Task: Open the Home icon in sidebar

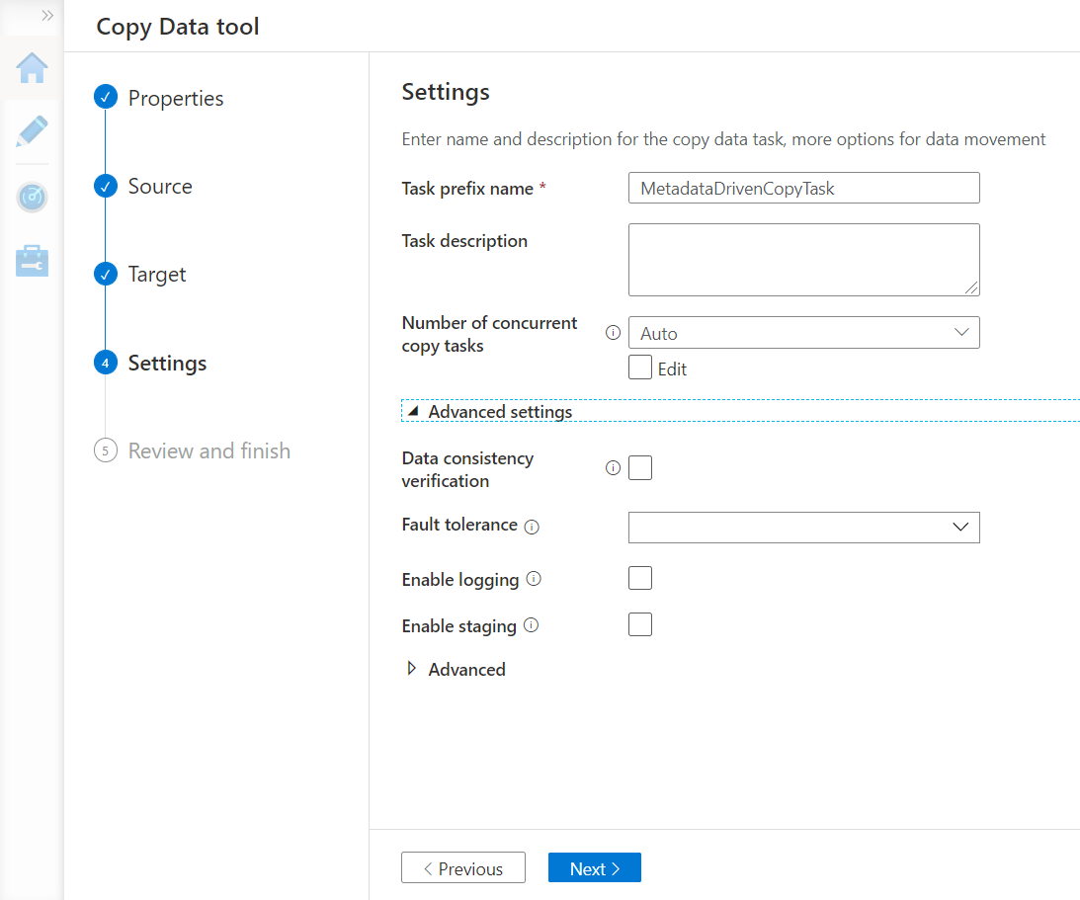Action: (32, 69)
